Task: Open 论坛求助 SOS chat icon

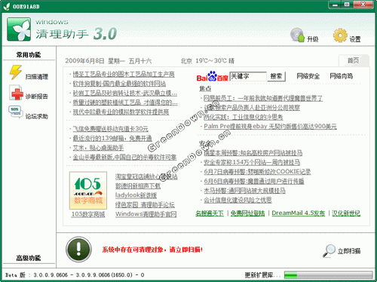Action: [x=15, y=112]
